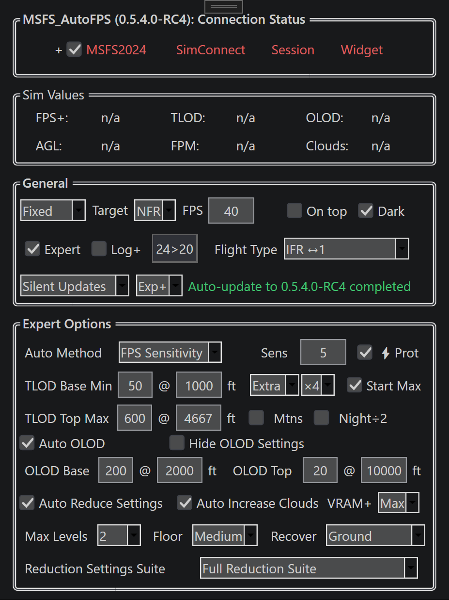The height and width of the screenshot is (600, 449).
Task: Disable the Dark theme checkbox
Action: click(366, 211)
